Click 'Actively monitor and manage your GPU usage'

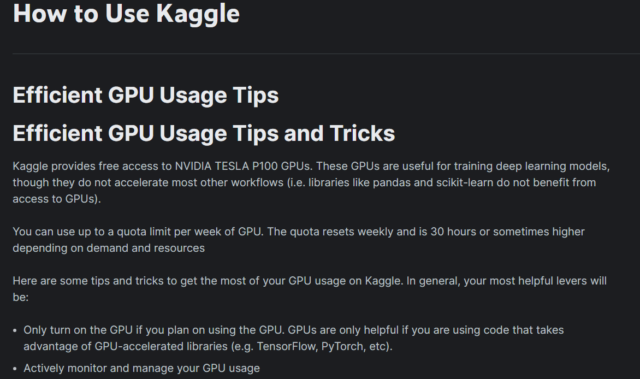[x=141, y=368]
